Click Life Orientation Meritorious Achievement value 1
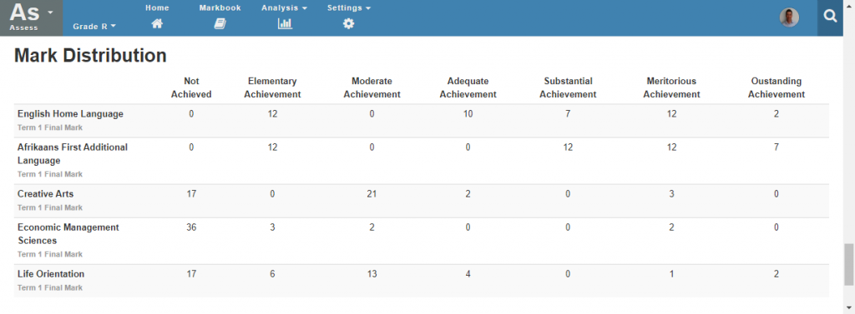 (671, 274)
